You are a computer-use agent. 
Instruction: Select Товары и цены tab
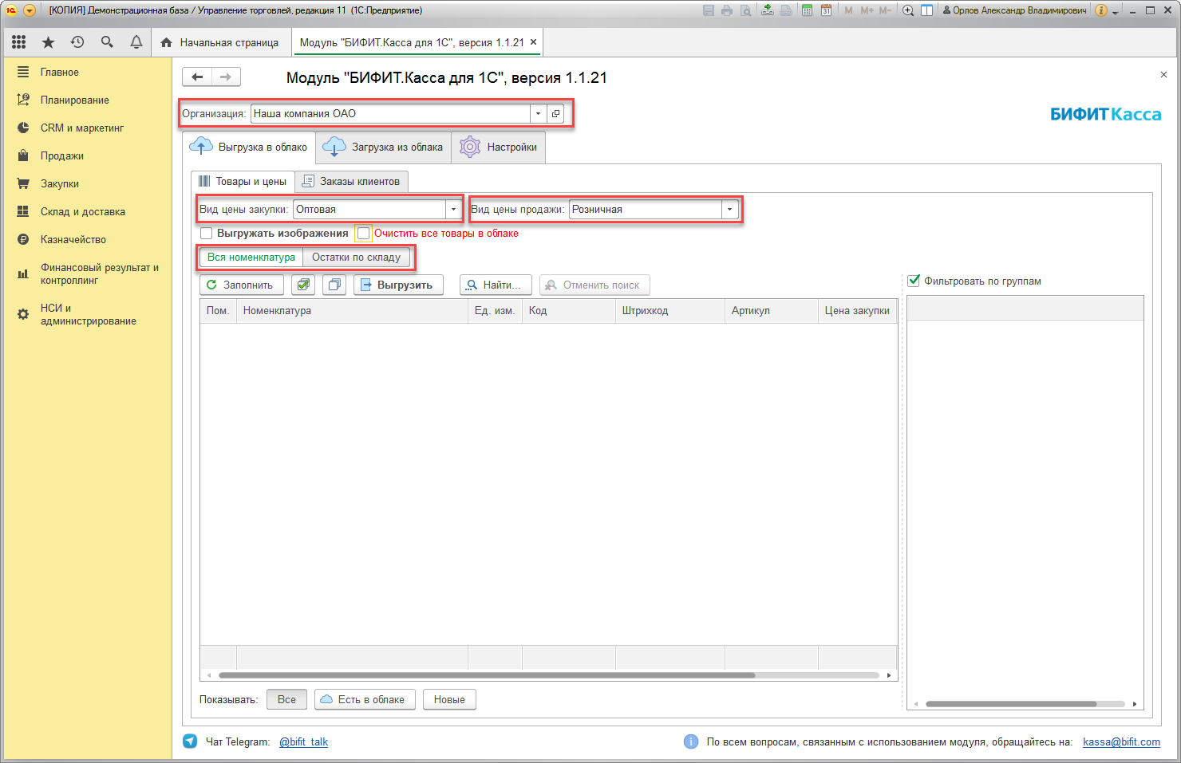[243, 181]
